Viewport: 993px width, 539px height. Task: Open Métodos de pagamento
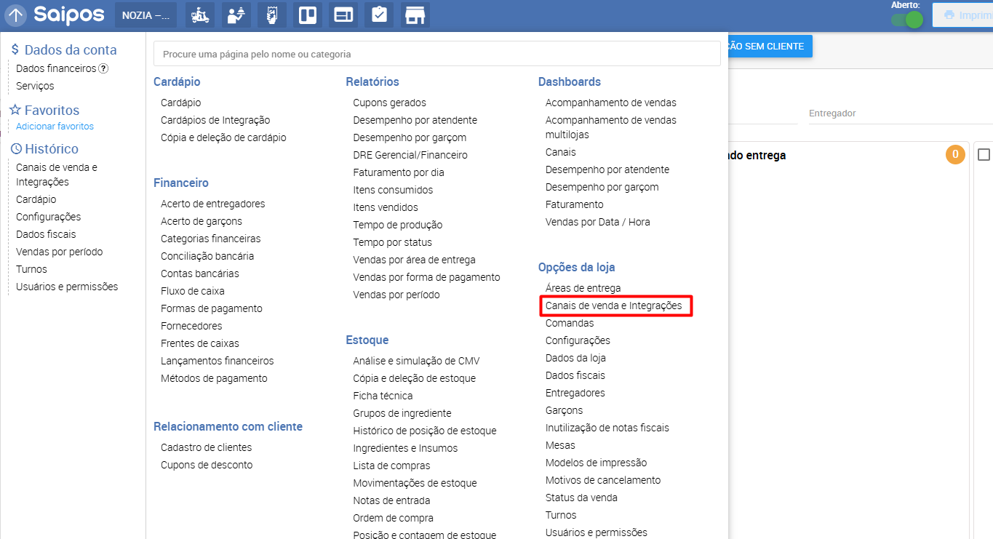click(214, 378)
